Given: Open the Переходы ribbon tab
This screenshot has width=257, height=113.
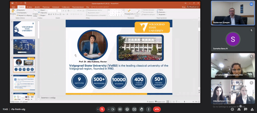Looking at the screenshot, I should (46, 7).
